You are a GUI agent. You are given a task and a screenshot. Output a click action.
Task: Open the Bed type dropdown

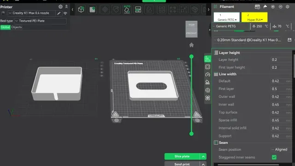[41, 21]
